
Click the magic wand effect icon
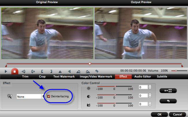[10, 96]
